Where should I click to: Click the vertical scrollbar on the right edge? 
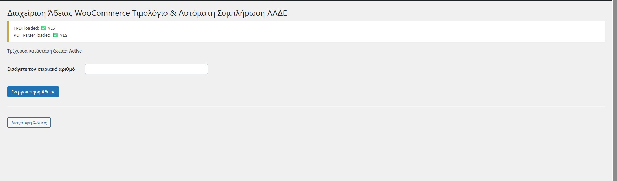coord(615,90)
